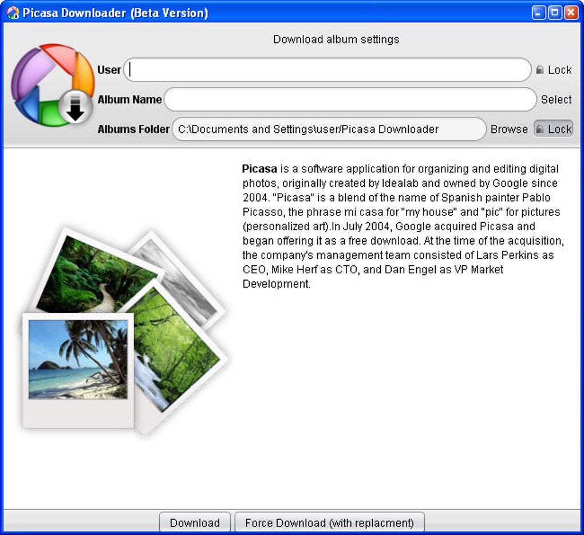Click the "User" label

coord(109,70)
